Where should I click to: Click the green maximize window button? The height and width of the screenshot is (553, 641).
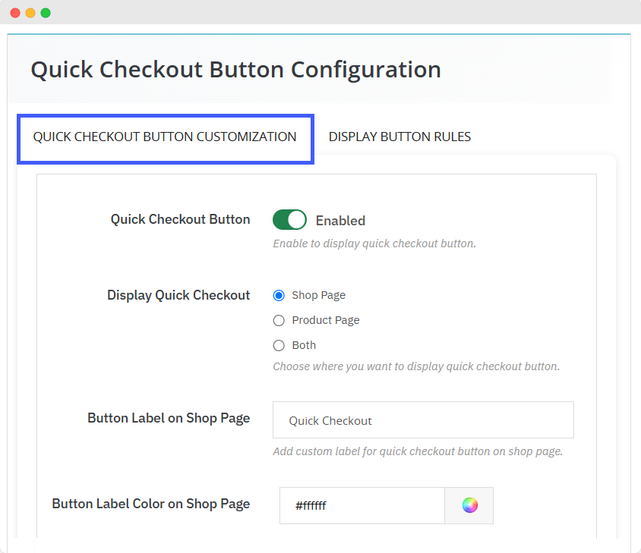point(46,13)
